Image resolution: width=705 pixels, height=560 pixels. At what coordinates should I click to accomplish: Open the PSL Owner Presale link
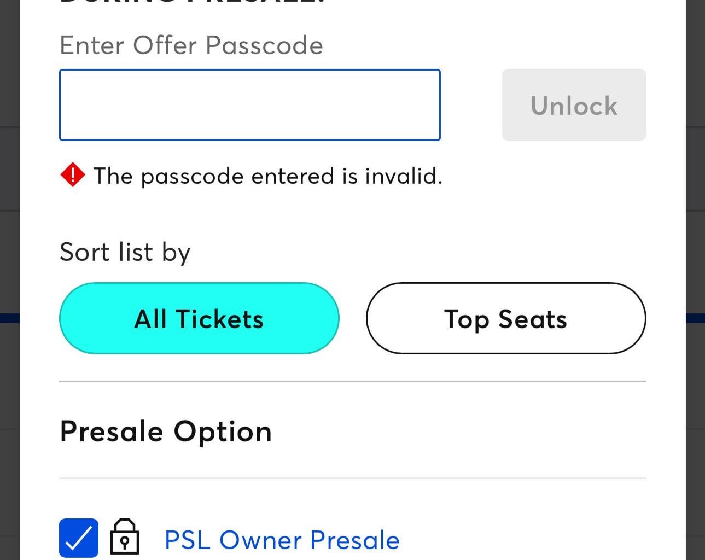(x=282, y=540)
